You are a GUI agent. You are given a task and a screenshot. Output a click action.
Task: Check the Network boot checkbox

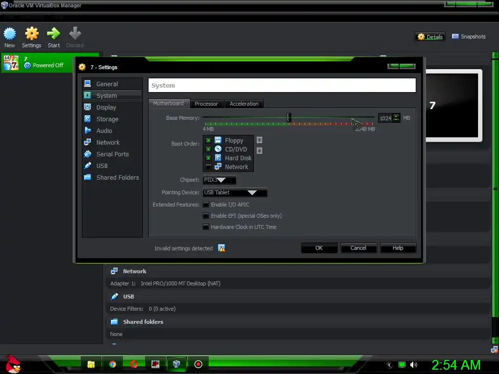pyautogui.click(x=208, y=167)
